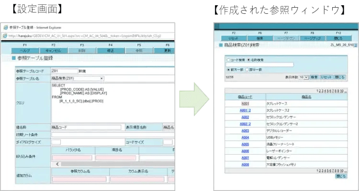Select the 名称検索 radio button
The width and height of the screenshot is (359, 191).
(x=248, y=60)
